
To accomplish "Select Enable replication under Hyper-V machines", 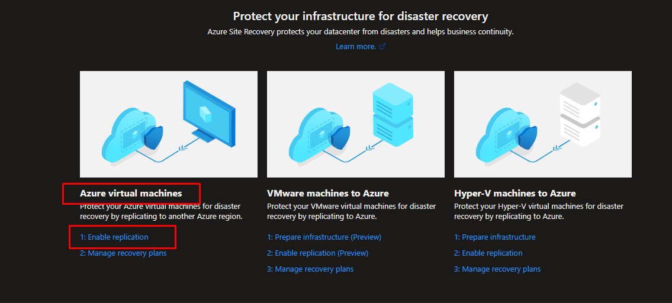I will pos(488,253).
